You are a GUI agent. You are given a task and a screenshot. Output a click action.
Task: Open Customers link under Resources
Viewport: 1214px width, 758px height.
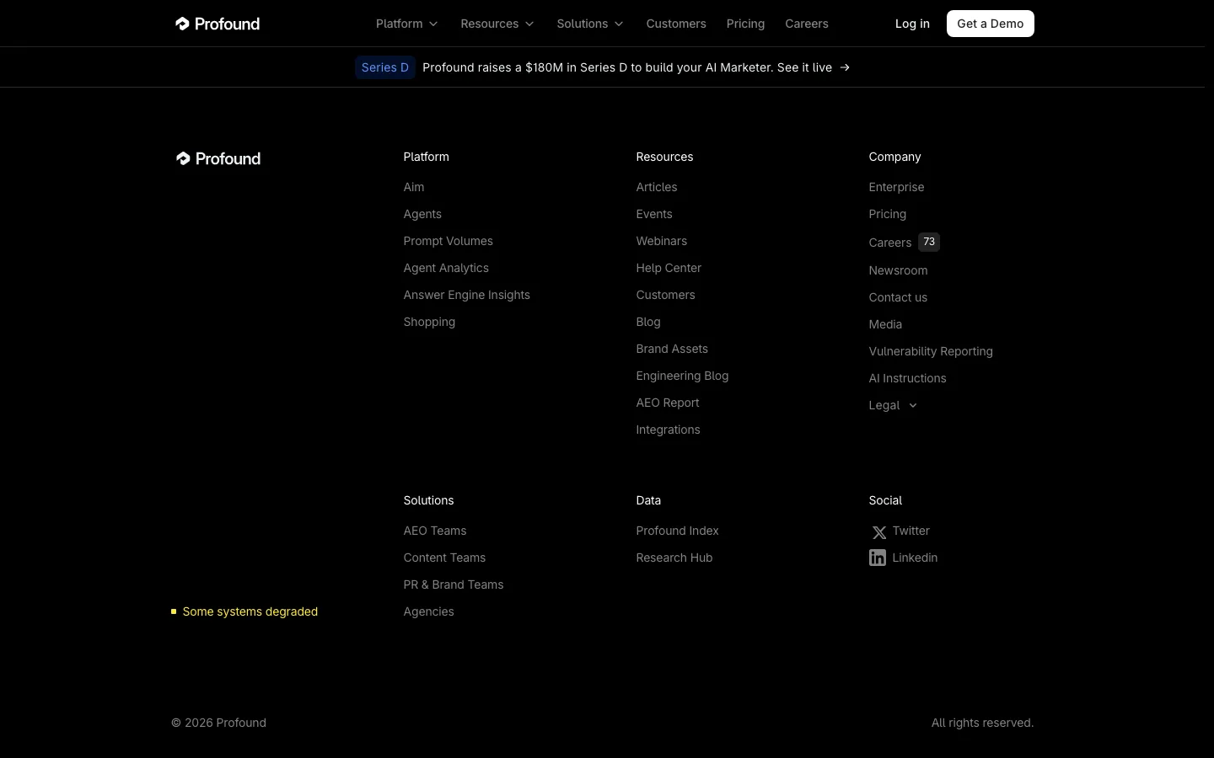666,295
